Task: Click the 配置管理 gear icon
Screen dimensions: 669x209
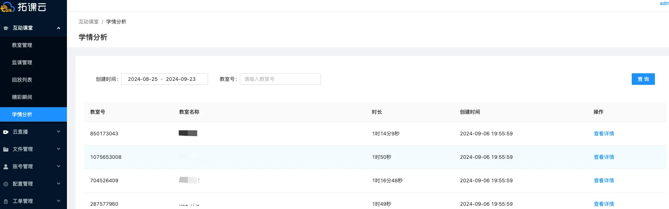Action: click(x=6, y=184)
